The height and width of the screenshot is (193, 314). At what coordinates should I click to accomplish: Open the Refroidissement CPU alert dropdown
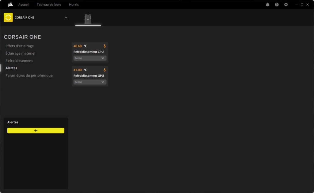[90, 58]
